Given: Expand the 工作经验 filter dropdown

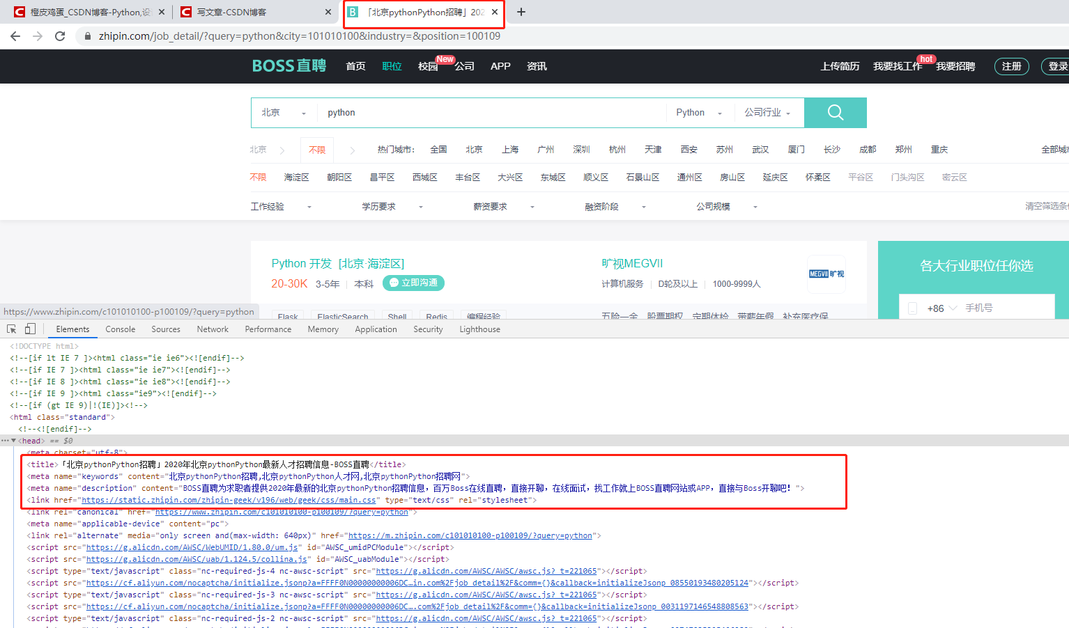Looking at the screenshot, I should pyautogui.click(x=281, y=207).
